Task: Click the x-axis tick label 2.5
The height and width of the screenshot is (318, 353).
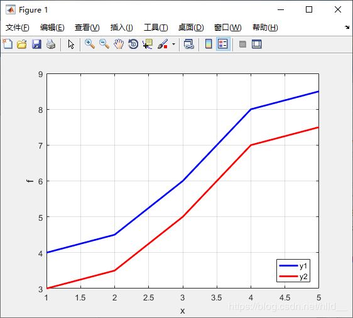Action: point(149,298)
